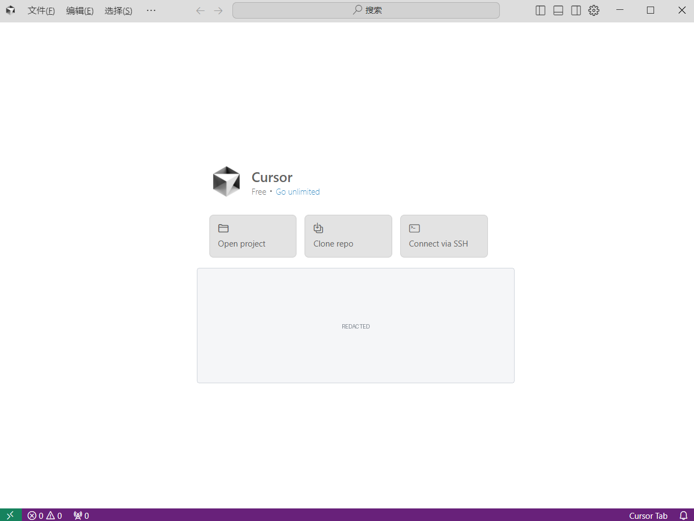694x521 pixels.
Task: Click the Go unlimited link
Action: coord(298,192)
